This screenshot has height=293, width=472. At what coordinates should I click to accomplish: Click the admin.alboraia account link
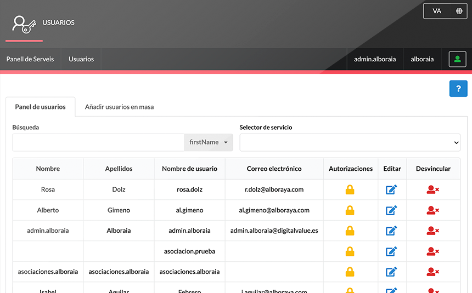(x=375, y=59)
